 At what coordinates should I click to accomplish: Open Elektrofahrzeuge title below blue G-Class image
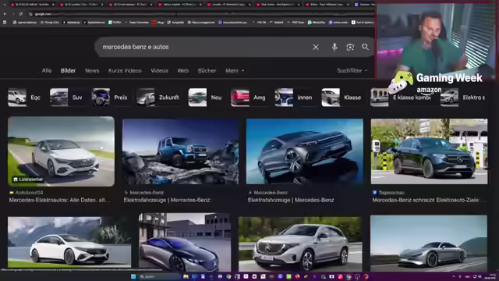167,200
